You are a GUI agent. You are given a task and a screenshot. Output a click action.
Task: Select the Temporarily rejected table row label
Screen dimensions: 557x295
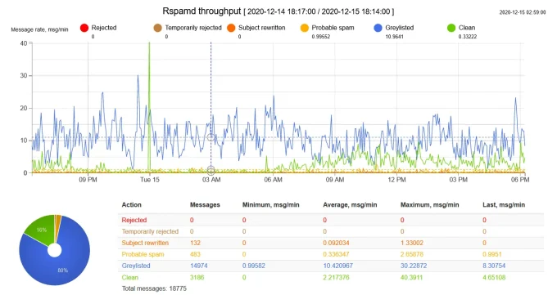(150, 231)
